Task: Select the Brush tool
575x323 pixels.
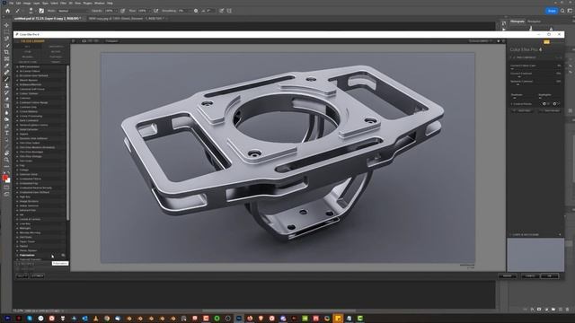Action: pyautogui.click(x=6, y=79)
